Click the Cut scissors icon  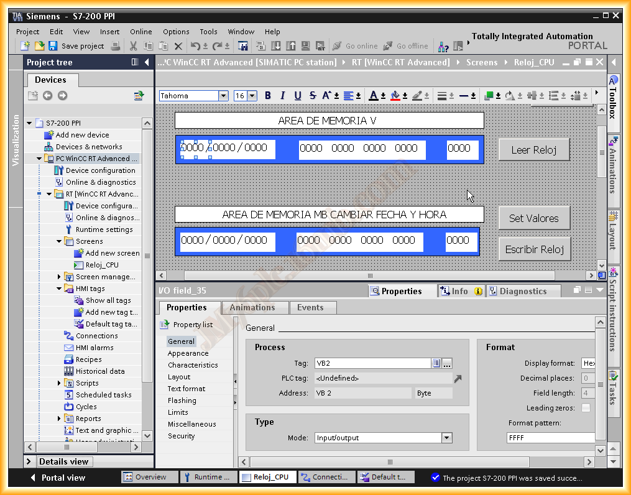(133, 46)
